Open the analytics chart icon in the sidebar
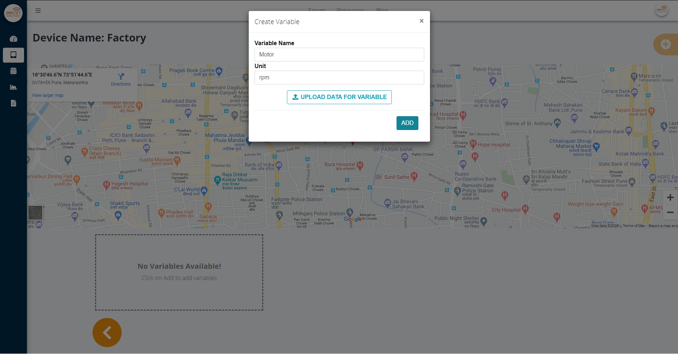The image size is (678, 354). coord(13,87)
